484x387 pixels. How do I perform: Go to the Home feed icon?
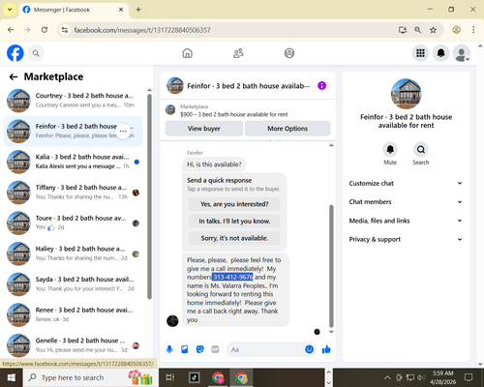point(187,53)
